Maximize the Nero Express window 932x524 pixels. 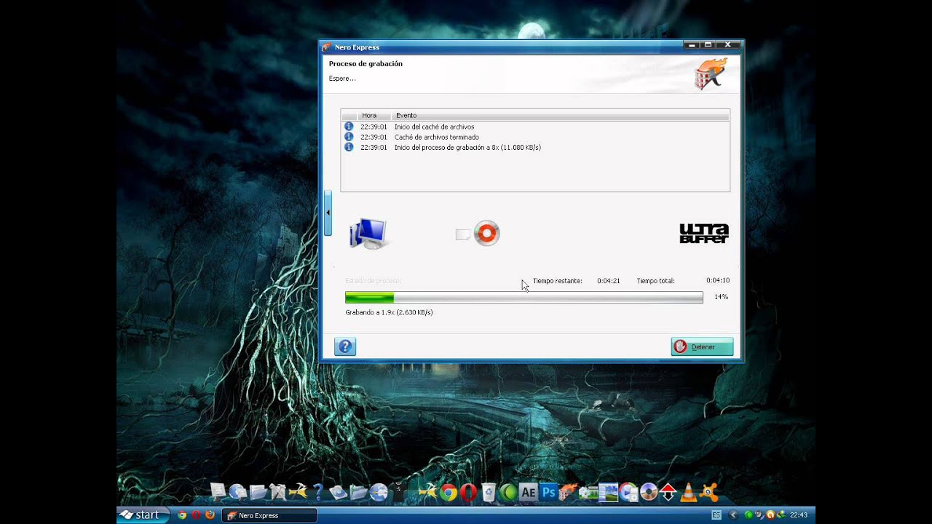click(x=708, y=45)
